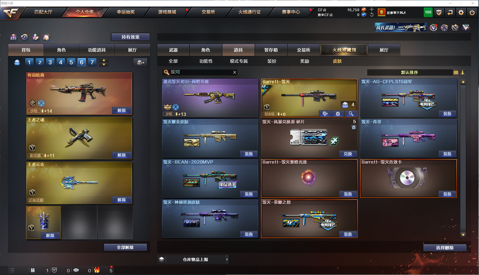Click the 选择删除 button

445,248
